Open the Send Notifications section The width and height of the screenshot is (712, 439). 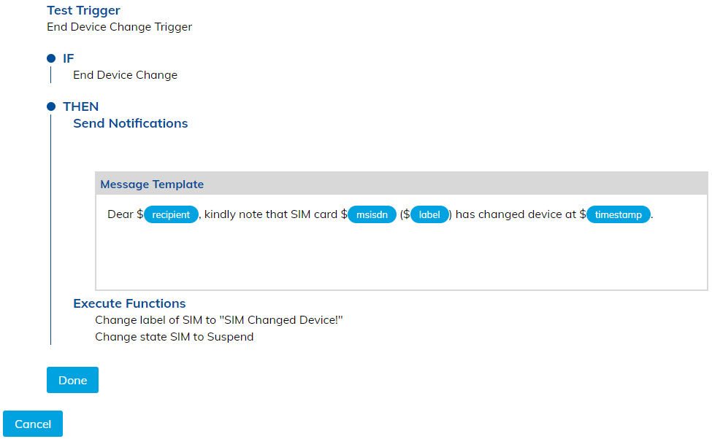click(x=130, y=123)
